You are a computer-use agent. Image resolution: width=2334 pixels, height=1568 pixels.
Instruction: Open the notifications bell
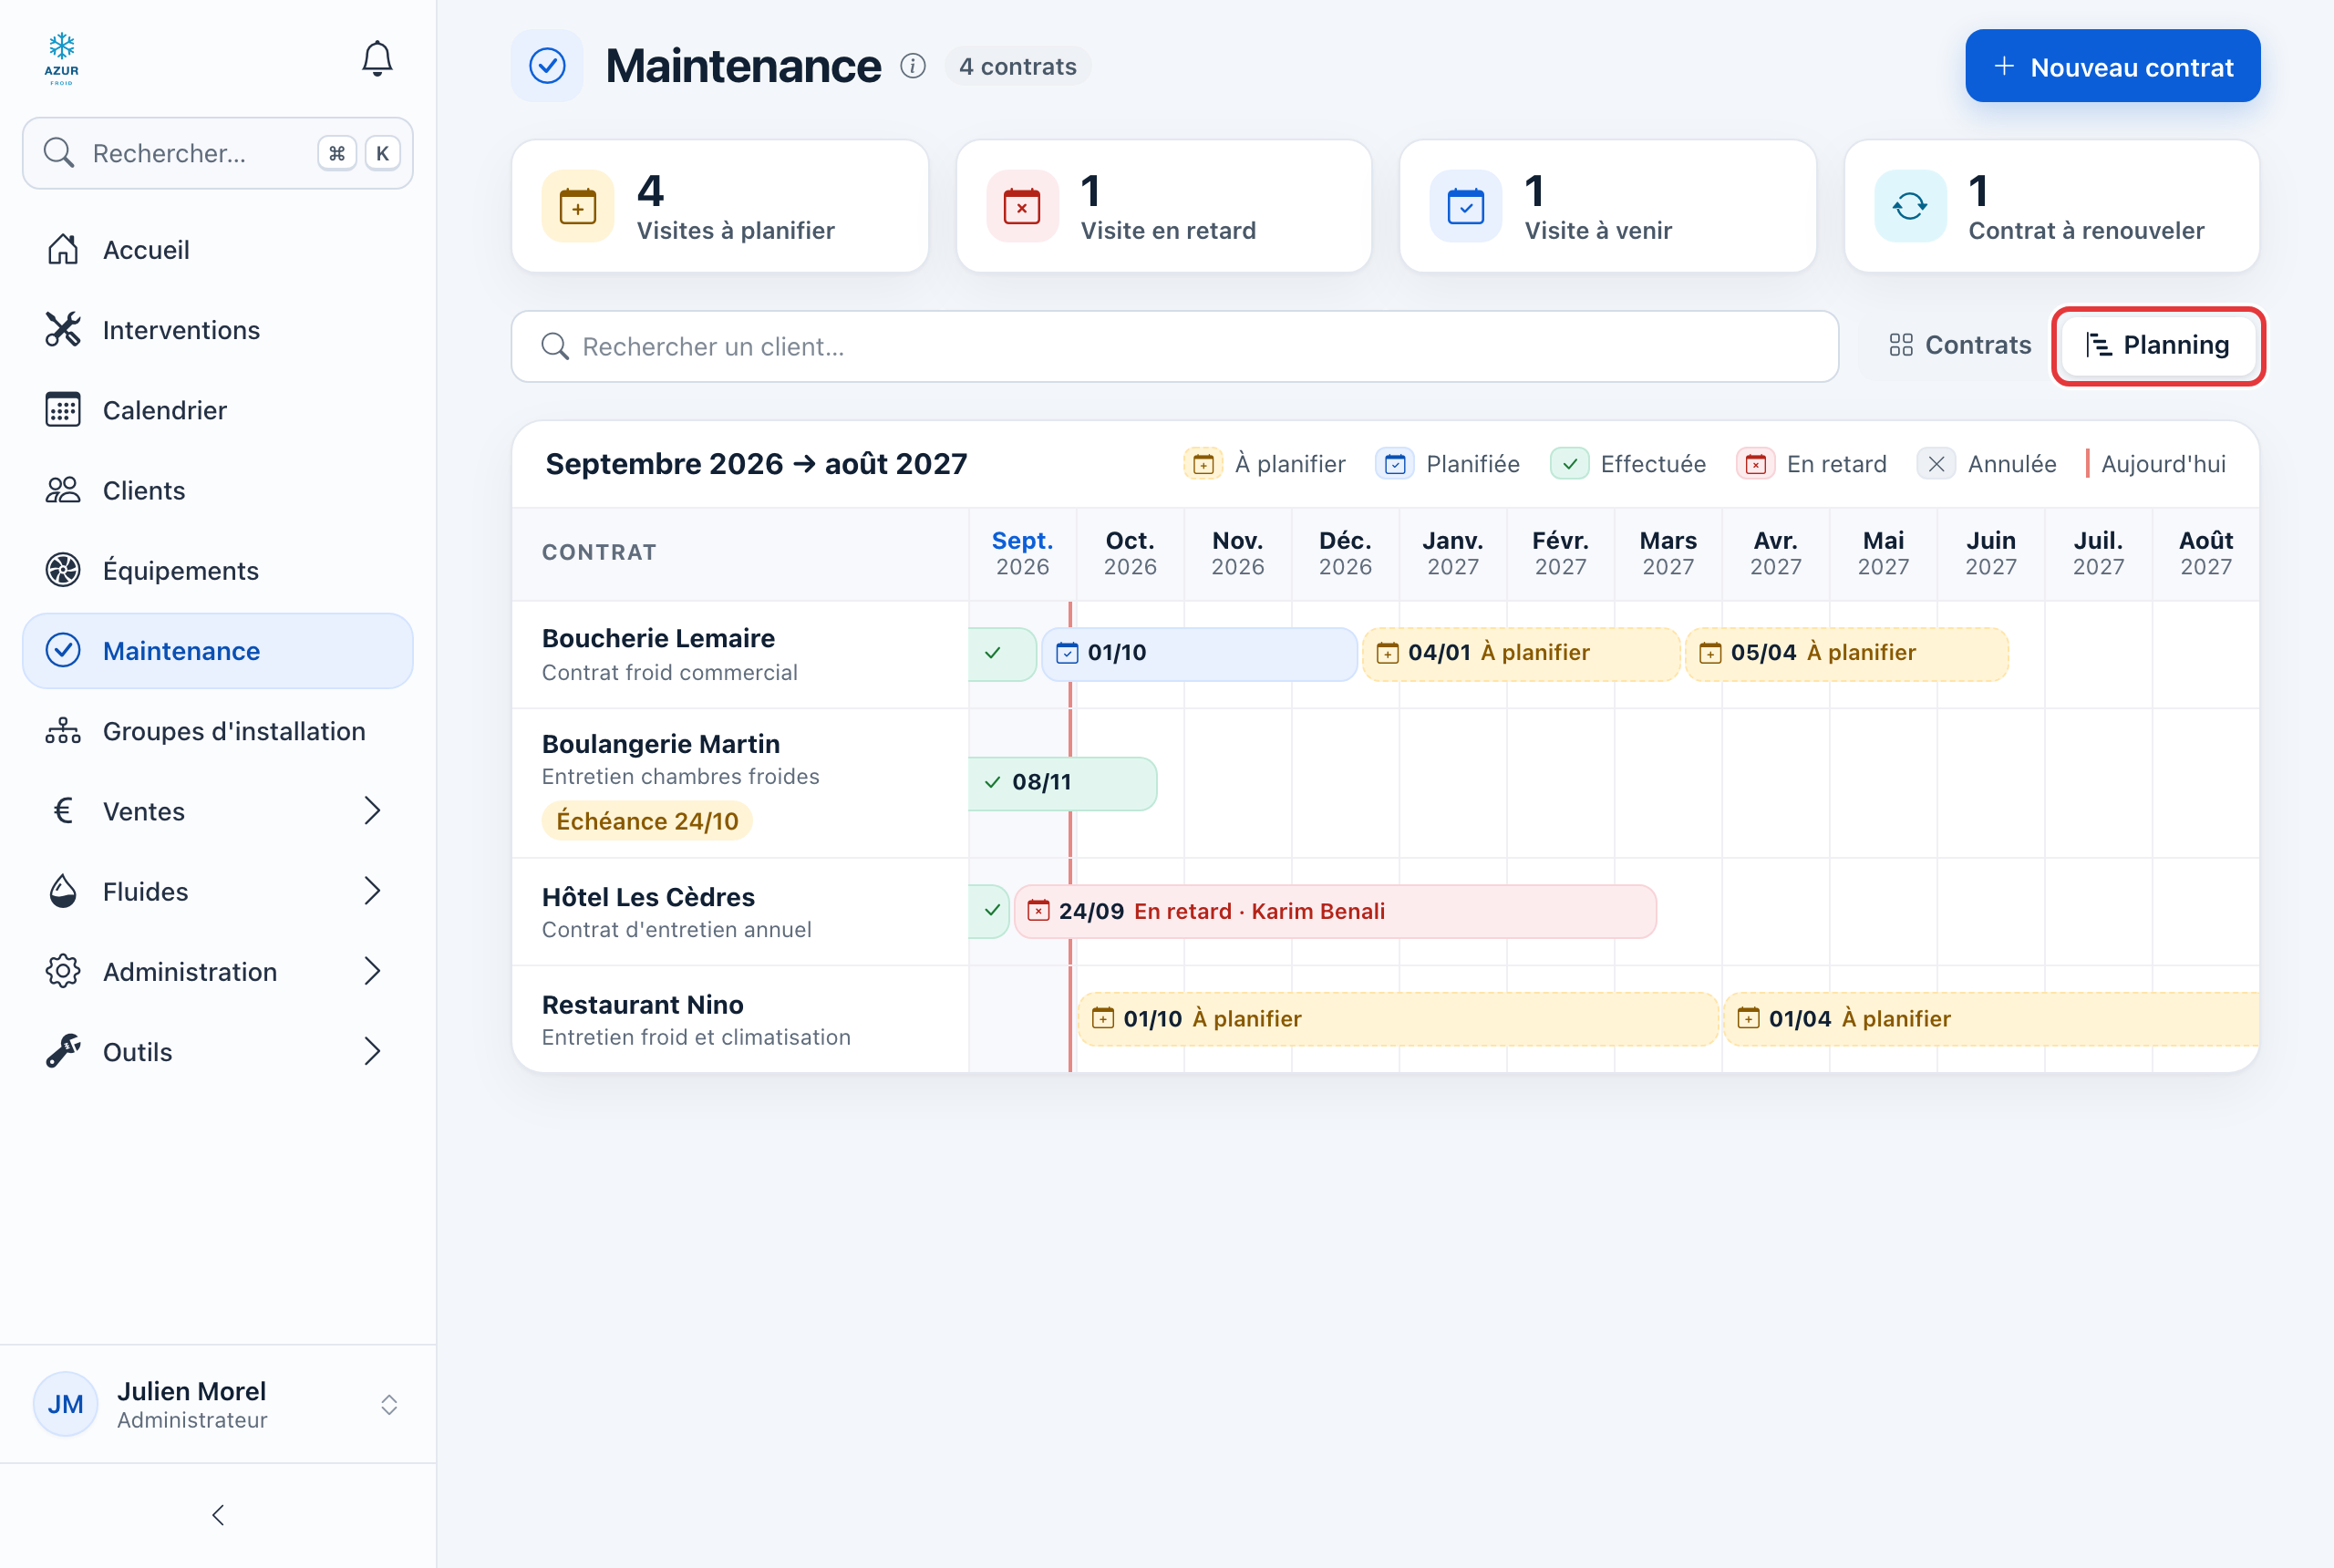pos(377,59)
